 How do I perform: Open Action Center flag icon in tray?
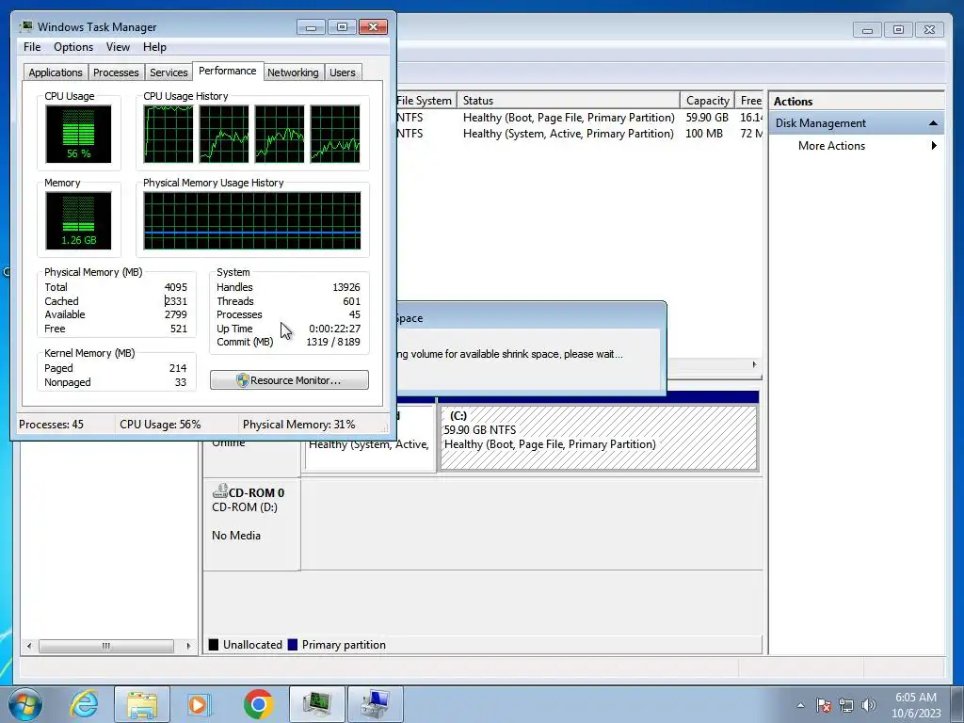click(x=823, y=706)
